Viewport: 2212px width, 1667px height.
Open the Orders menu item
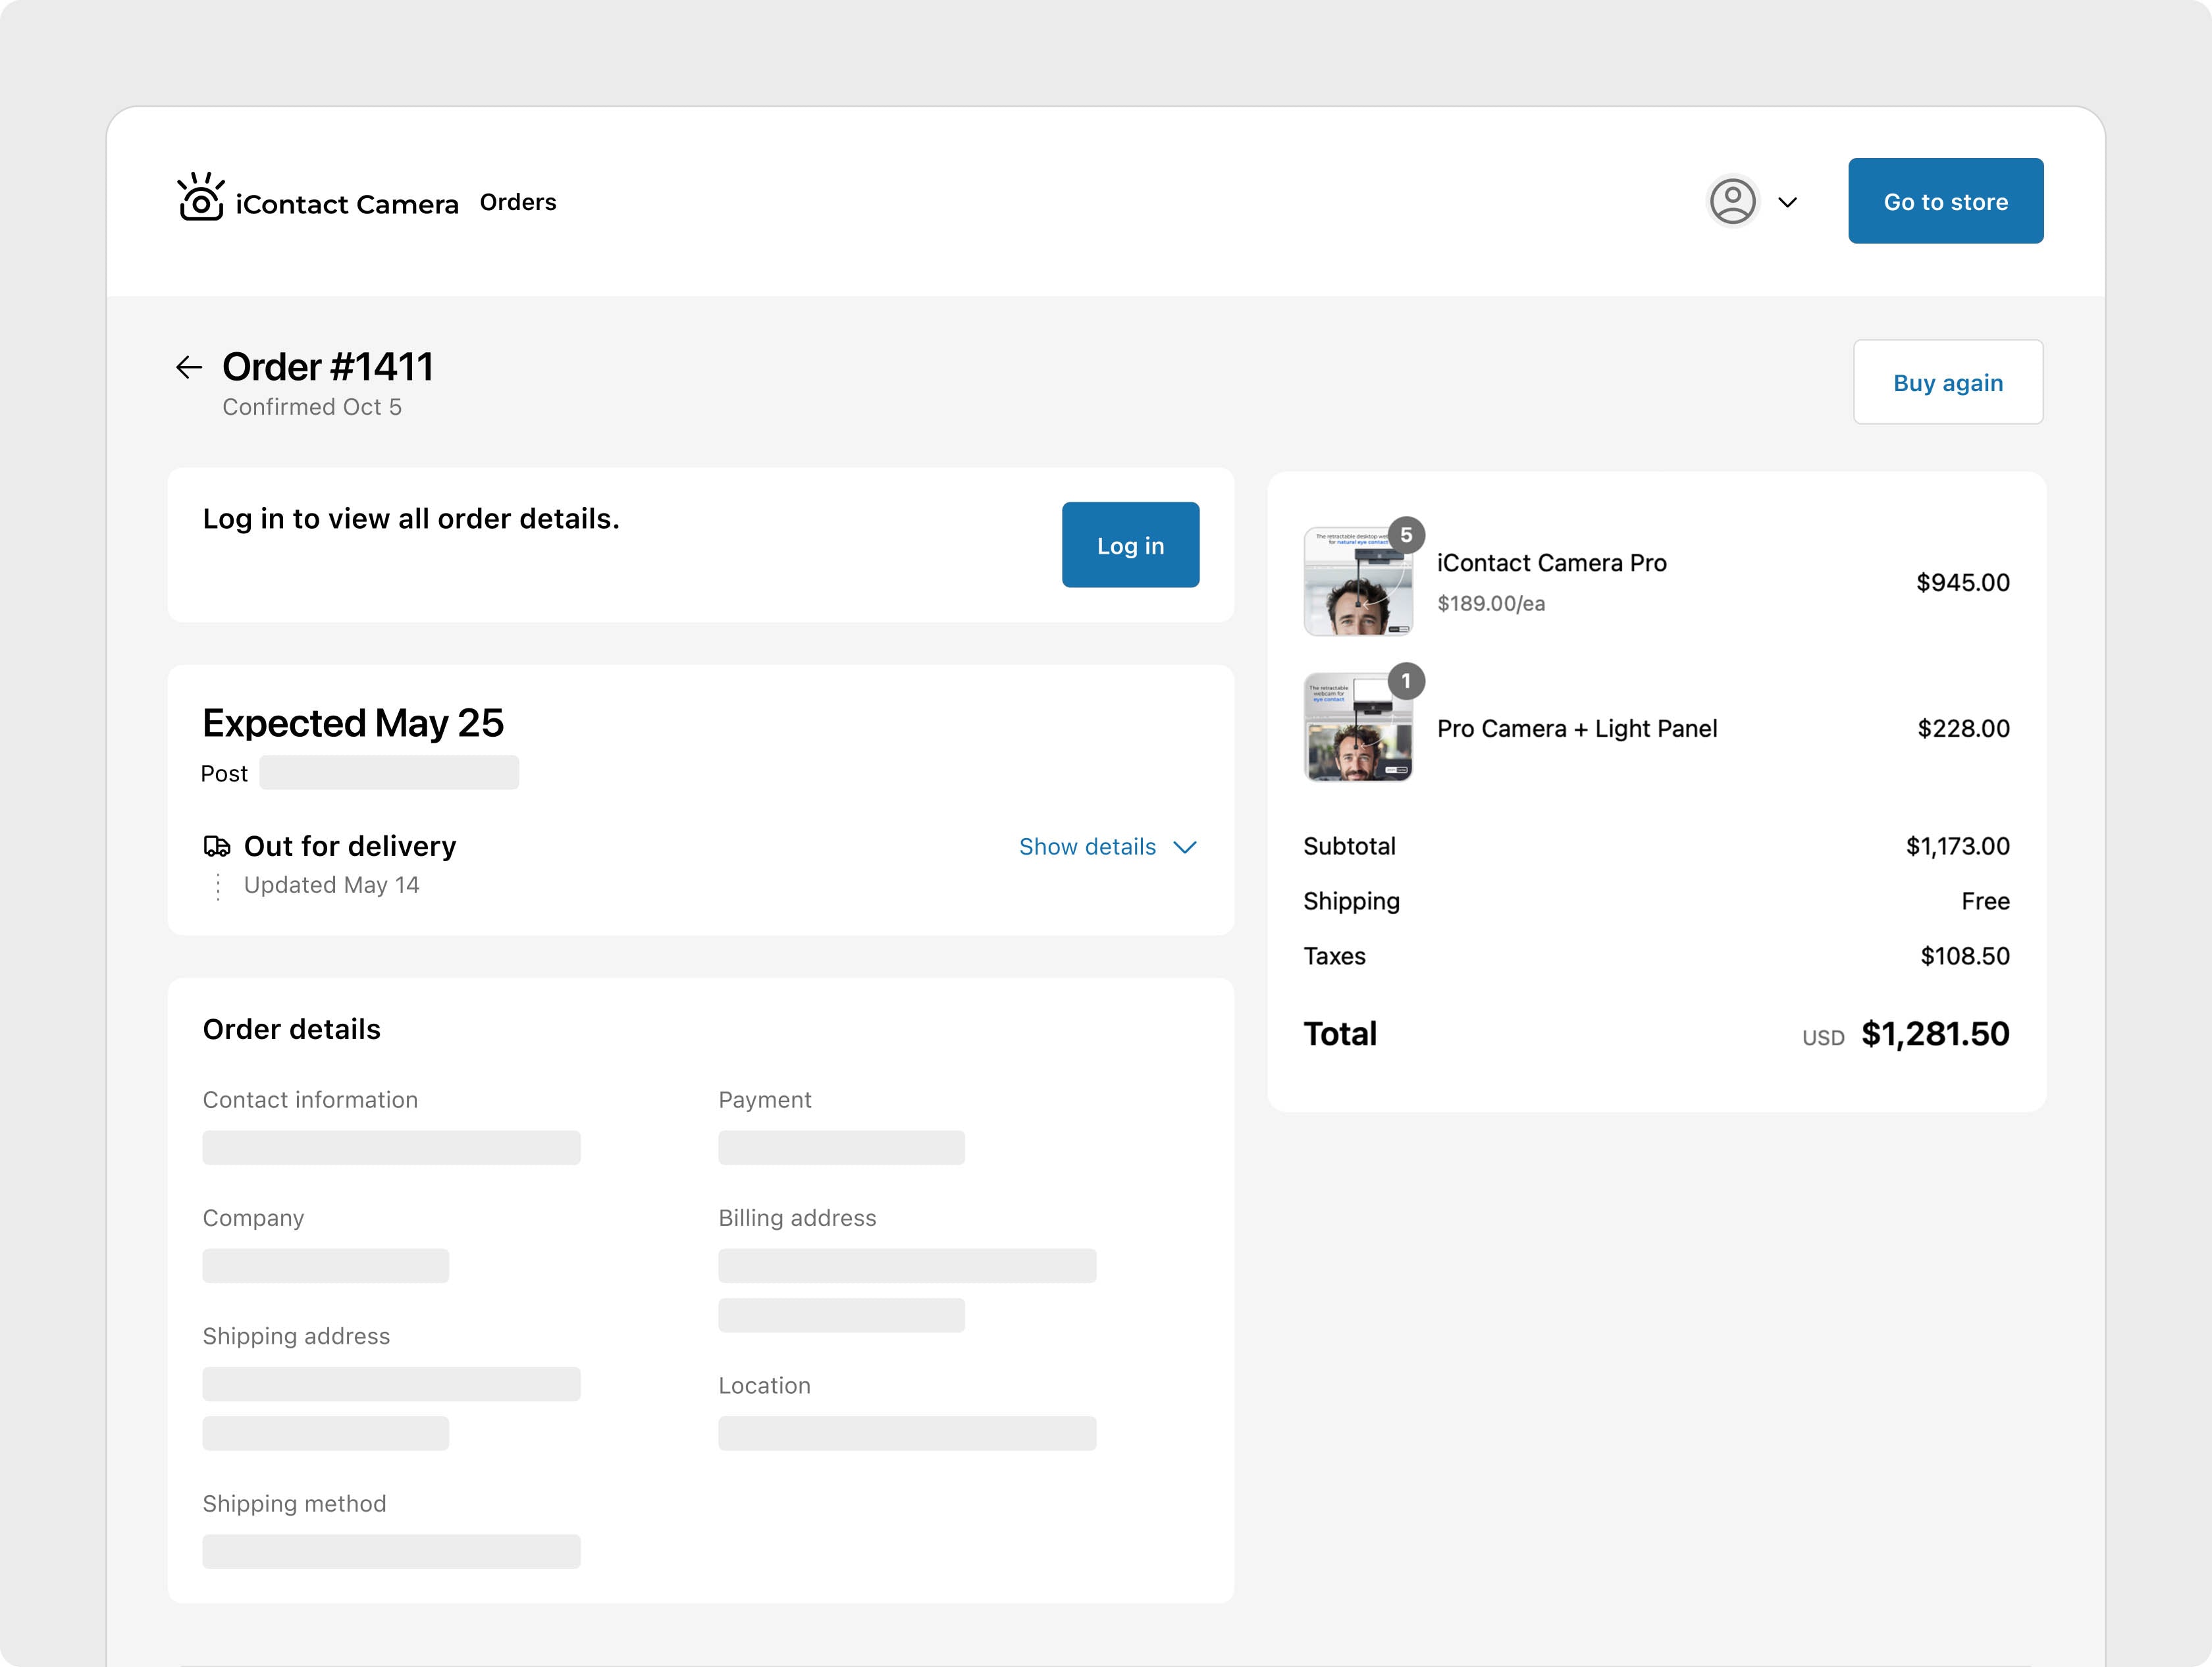(x=518, y=202)
